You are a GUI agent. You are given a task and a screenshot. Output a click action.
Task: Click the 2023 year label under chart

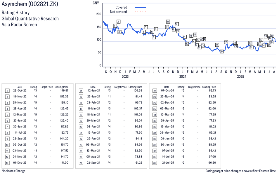pyautogui.click(x=125, y=76)
